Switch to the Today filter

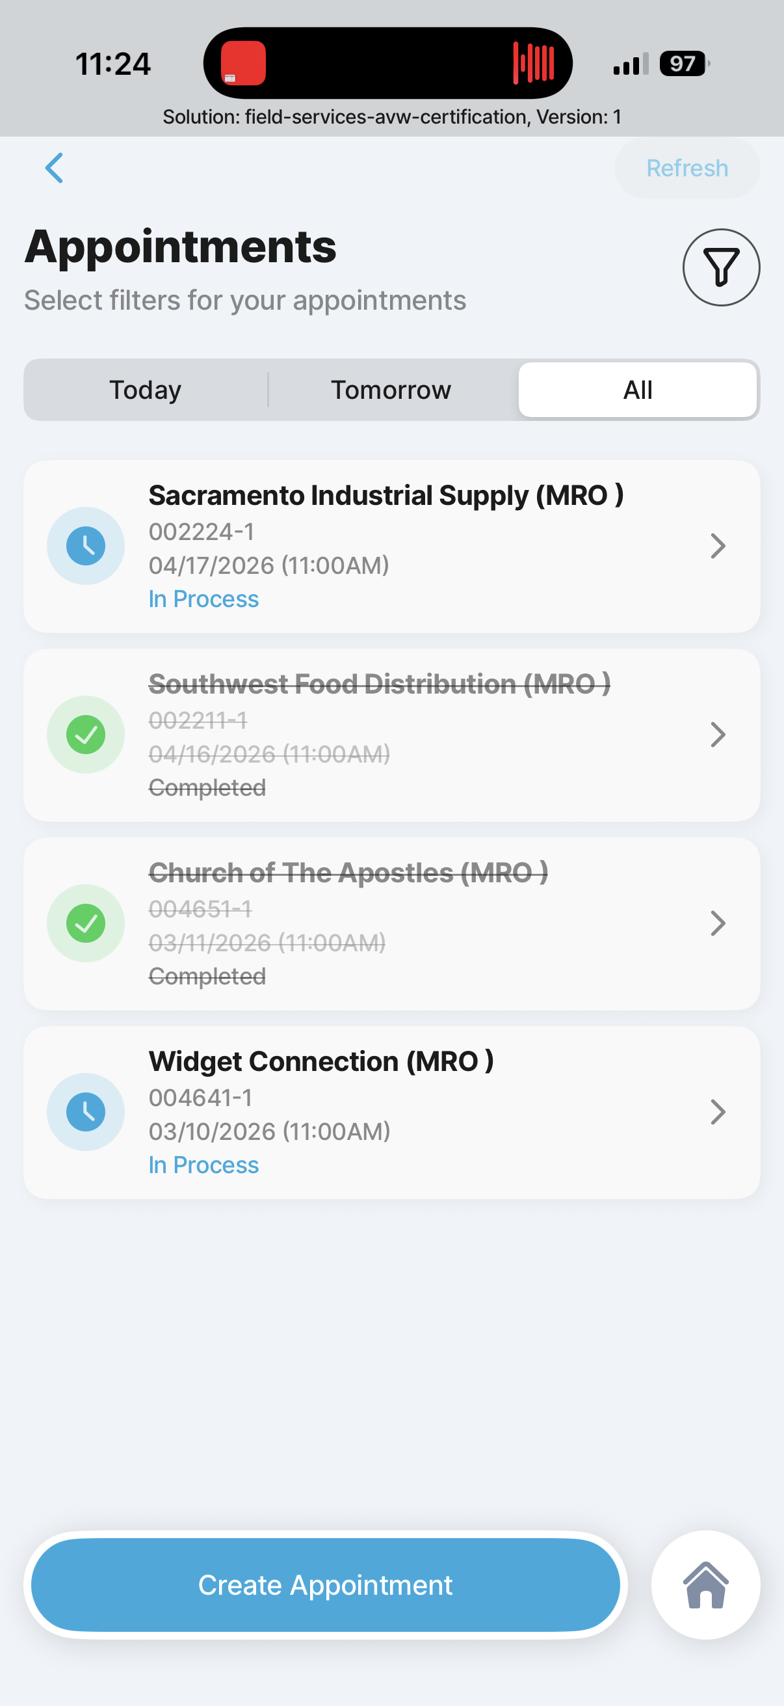(146, 390)
